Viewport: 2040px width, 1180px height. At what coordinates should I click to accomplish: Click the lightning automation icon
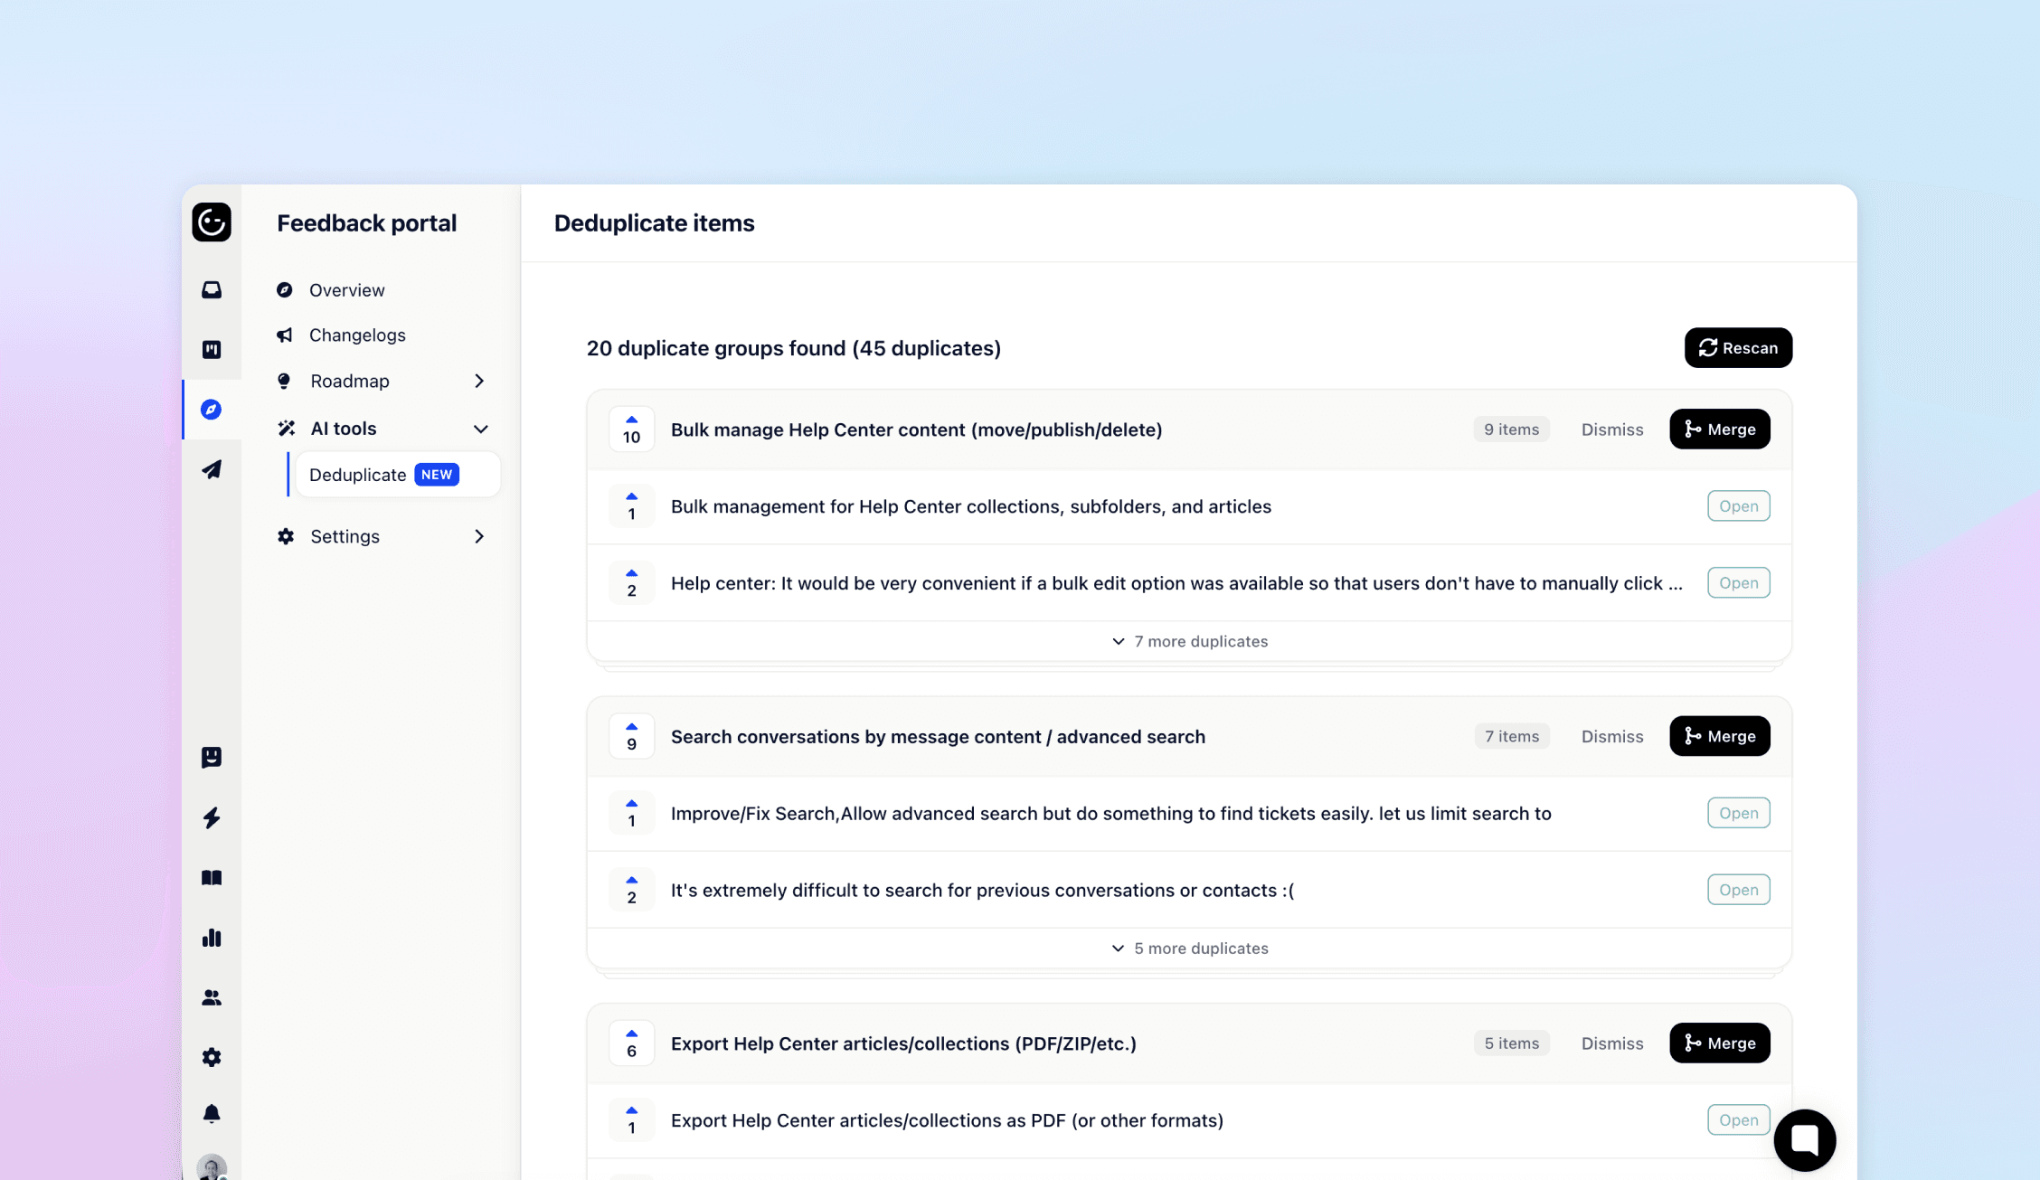211,817
